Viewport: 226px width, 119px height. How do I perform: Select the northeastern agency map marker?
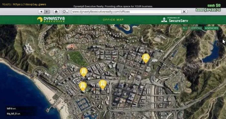tap(145, 58)
